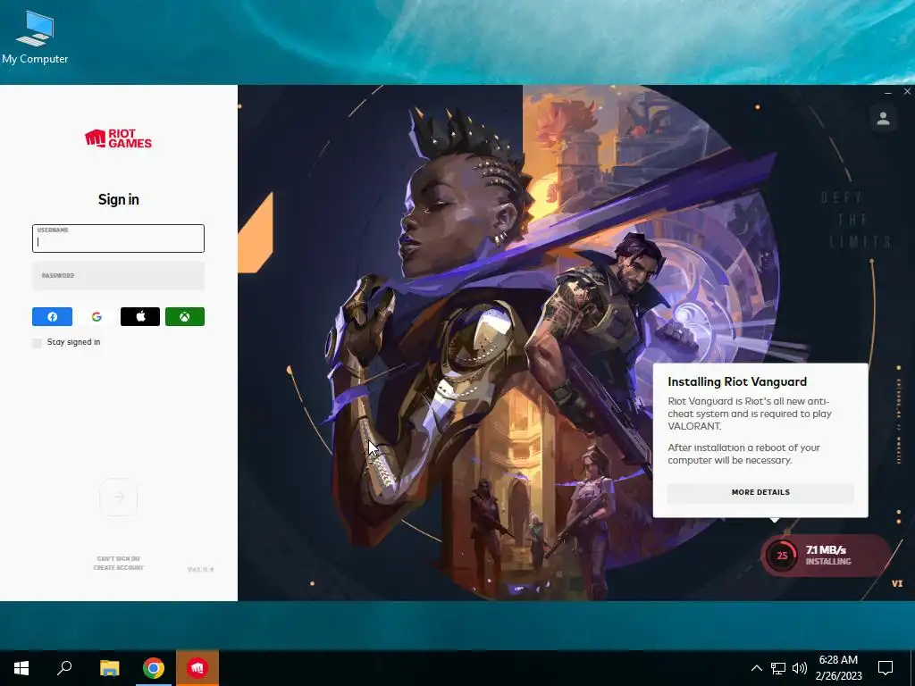Click the circular install progress indicator showing 25
This screenshot has width=915, height=686.
(x=782, y=556)
